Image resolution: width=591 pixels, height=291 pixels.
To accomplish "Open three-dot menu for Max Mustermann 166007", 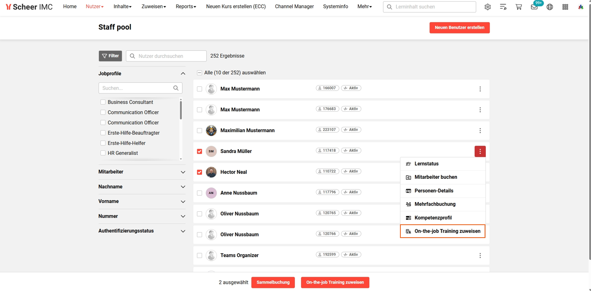I will click(480, 89).
